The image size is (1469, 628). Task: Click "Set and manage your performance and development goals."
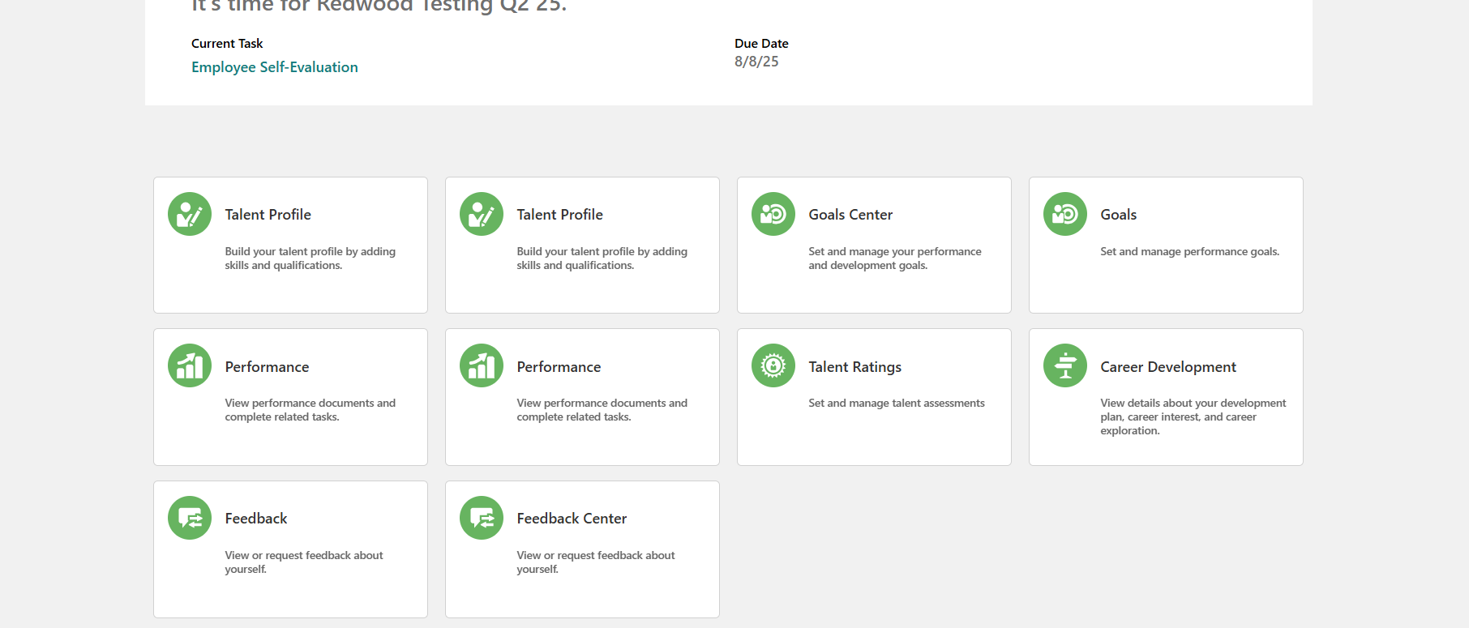tap(894, 258)
